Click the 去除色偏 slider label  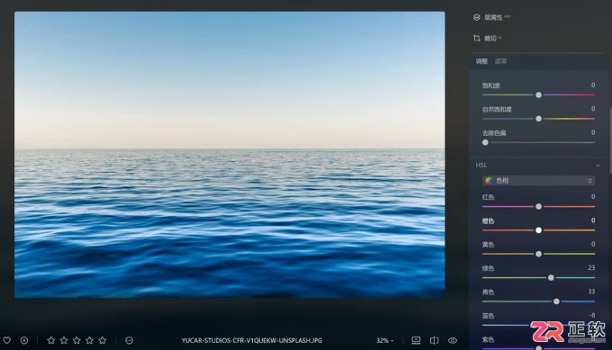click(494, 133)
